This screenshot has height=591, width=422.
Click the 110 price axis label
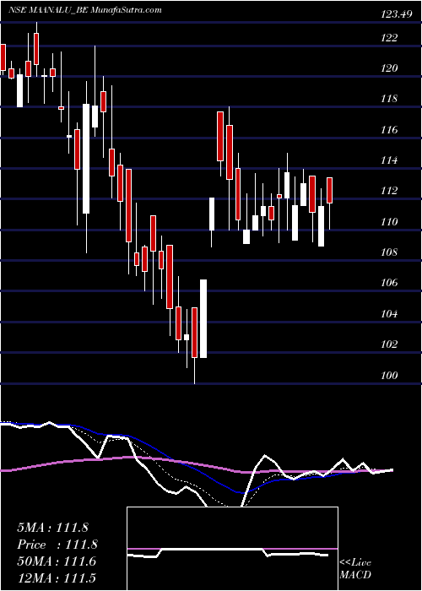(x=390, y=221)
